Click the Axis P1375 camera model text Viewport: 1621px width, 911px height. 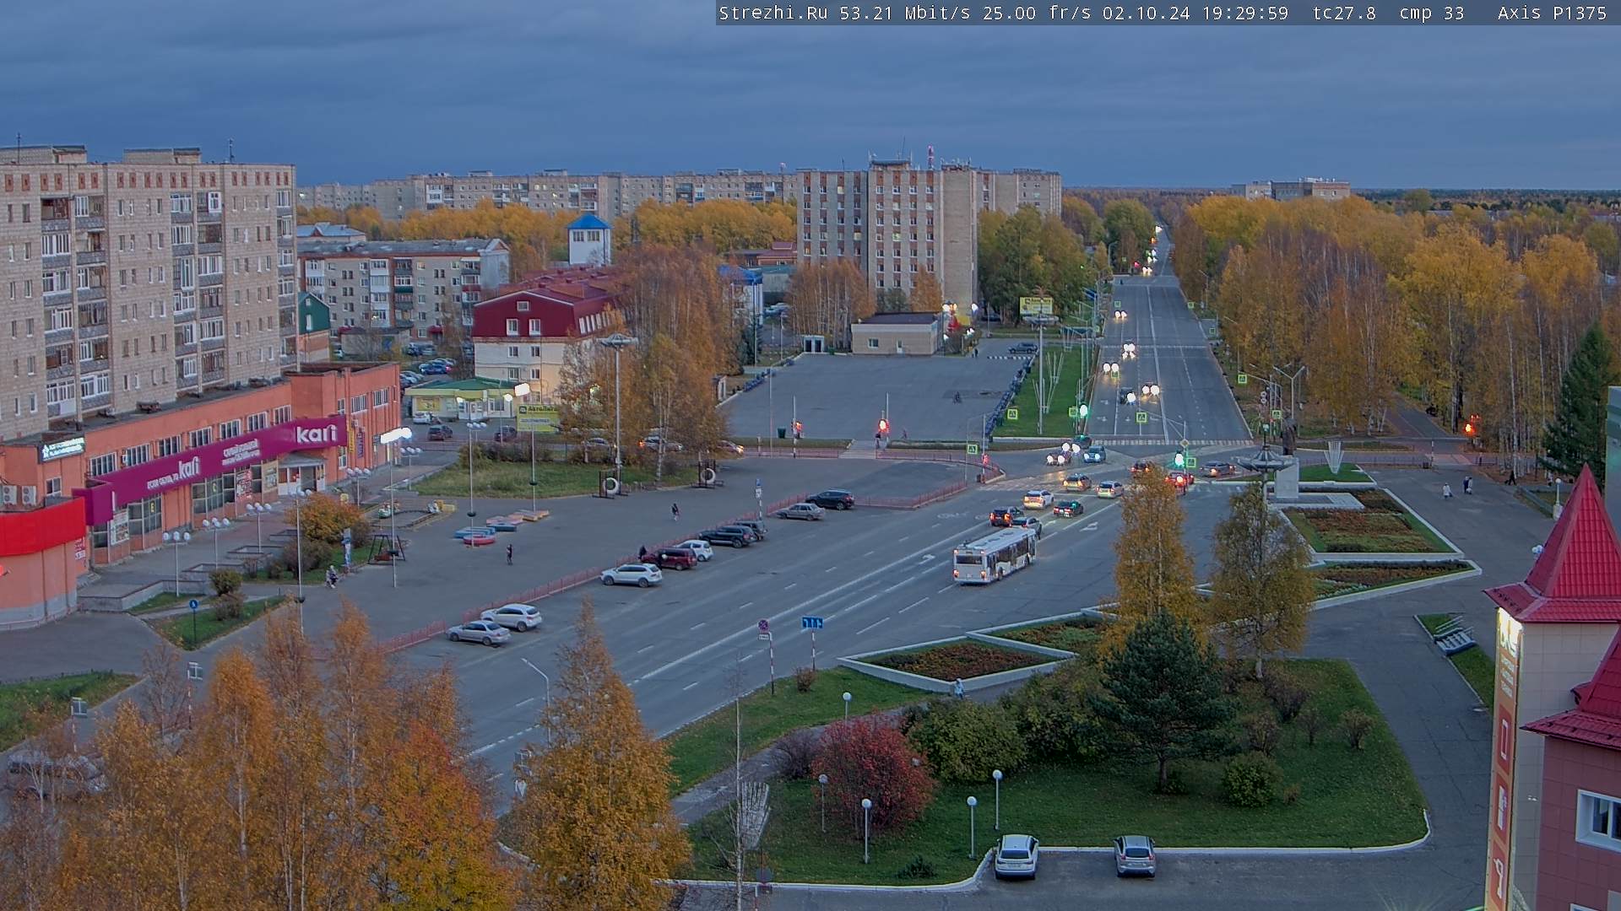pyautogui.click(x=1552, y=13)
